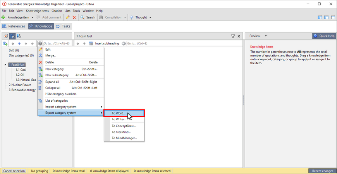Click Cancel selection in status bar
337x174 pixels.
(14, 171)
